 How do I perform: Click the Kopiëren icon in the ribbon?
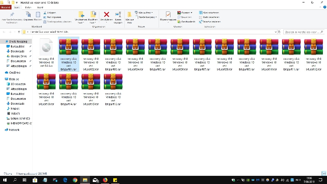click(28, 16)
